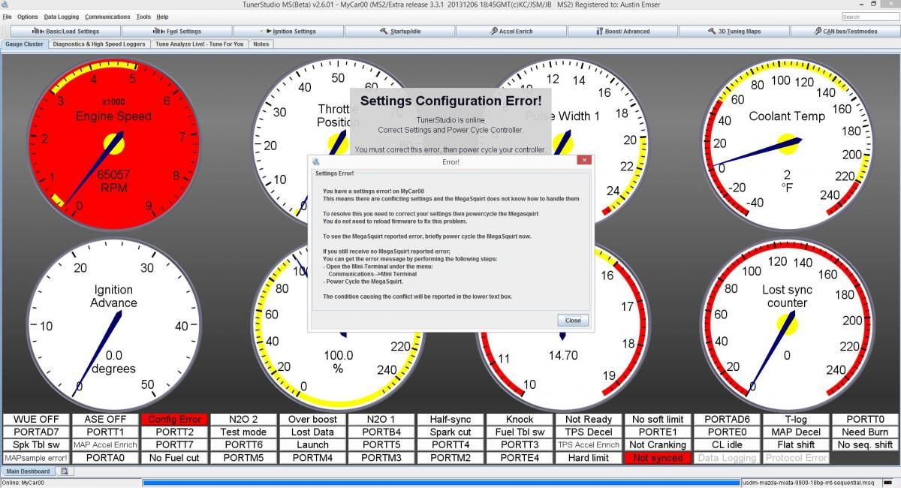Click the TPS Decel indicator
This screenshot has width=901, height=488.
(589, 432)
